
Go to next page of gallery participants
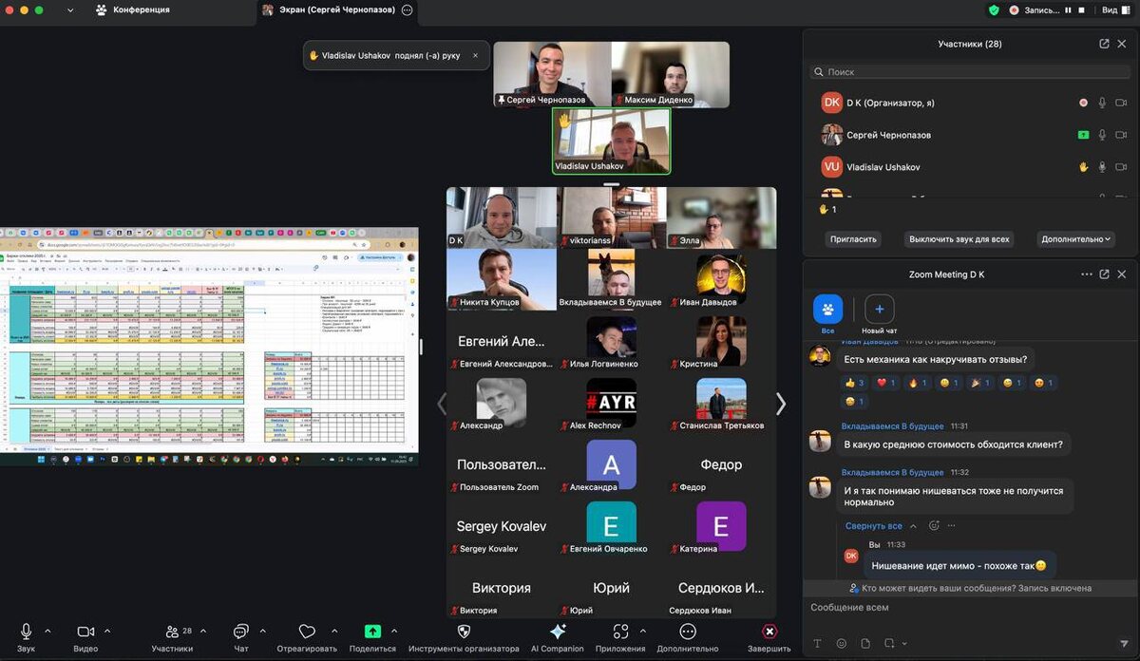pos(781,404)
